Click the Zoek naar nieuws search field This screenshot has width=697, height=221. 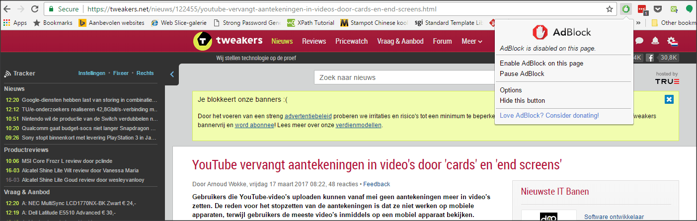coord(405,77)
